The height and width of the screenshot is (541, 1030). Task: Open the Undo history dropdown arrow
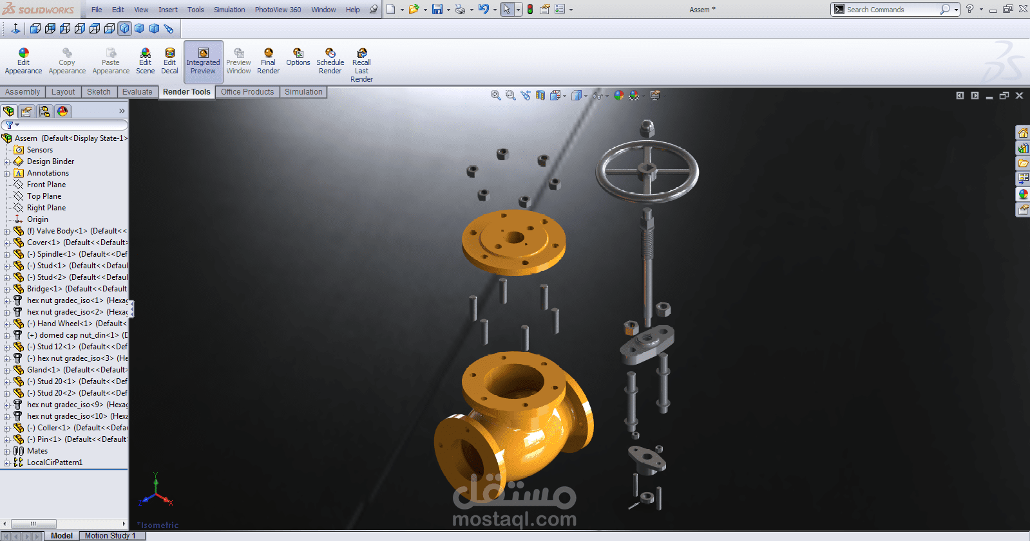pos(495,10)
